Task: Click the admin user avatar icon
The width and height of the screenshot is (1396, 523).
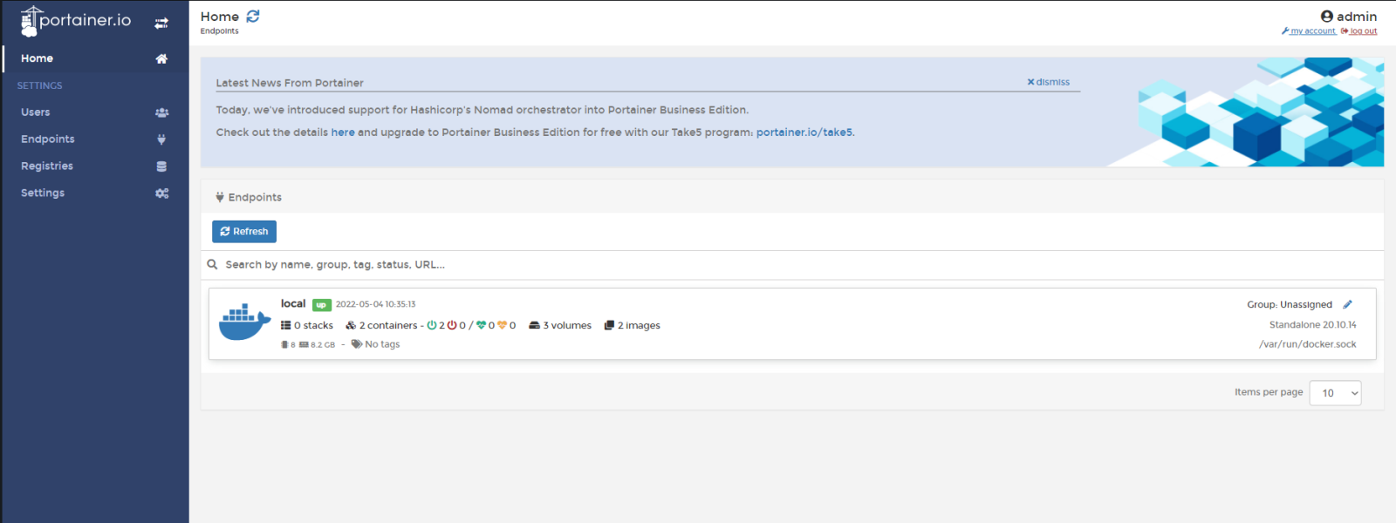Action: 1327,17
